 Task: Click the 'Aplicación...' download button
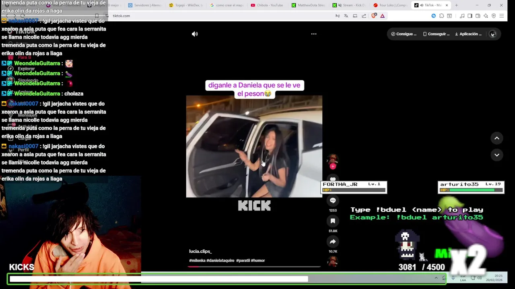(x=468, y=34)
